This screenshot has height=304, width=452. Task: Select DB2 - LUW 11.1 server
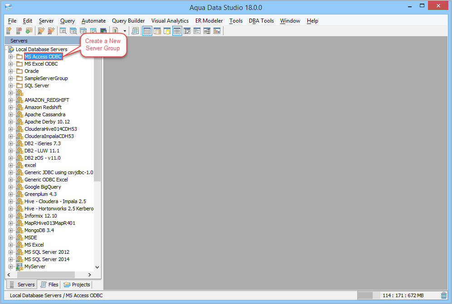point(42,151)
